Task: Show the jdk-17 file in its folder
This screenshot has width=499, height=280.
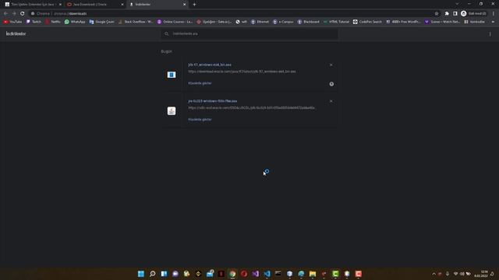Action: coord(200,83)
